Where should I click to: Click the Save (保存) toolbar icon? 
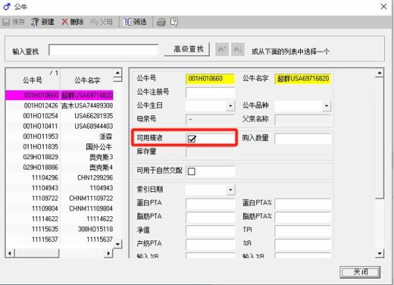pyautogui.click(x=14, y=22)
